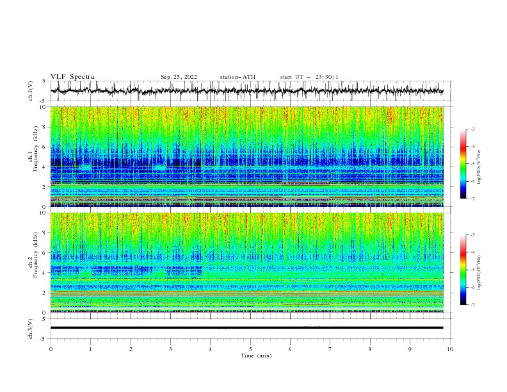
Task: Click the ch.1 voltage waveform trace
Action: tap(247, 91)
